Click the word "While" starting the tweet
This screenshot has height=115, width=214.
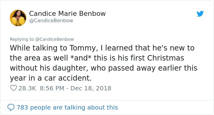pos(20,48)
